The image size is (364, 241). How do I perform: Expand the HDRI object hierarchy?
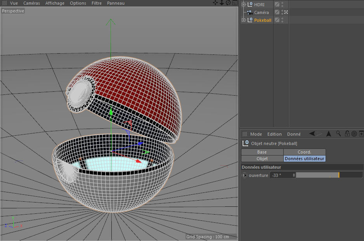tap(244, 4)
